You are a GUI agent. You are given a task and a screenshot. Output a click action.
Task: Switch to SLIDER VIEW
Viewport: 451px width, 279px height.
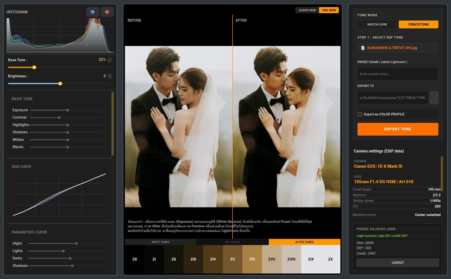point(307,10)
